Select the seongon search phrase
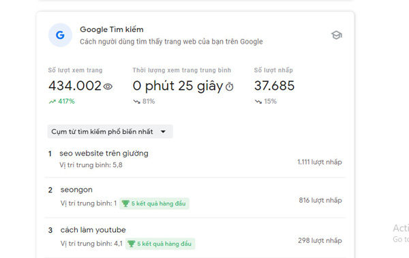The width and height of the screenshot is (409, 258). click(x=76, y=190)
